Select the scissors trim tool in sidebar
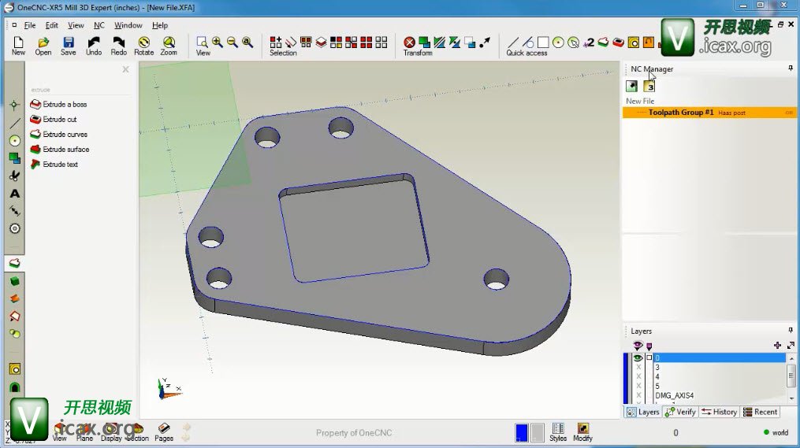This screenshot has width=800, height=448. (14, 176)
